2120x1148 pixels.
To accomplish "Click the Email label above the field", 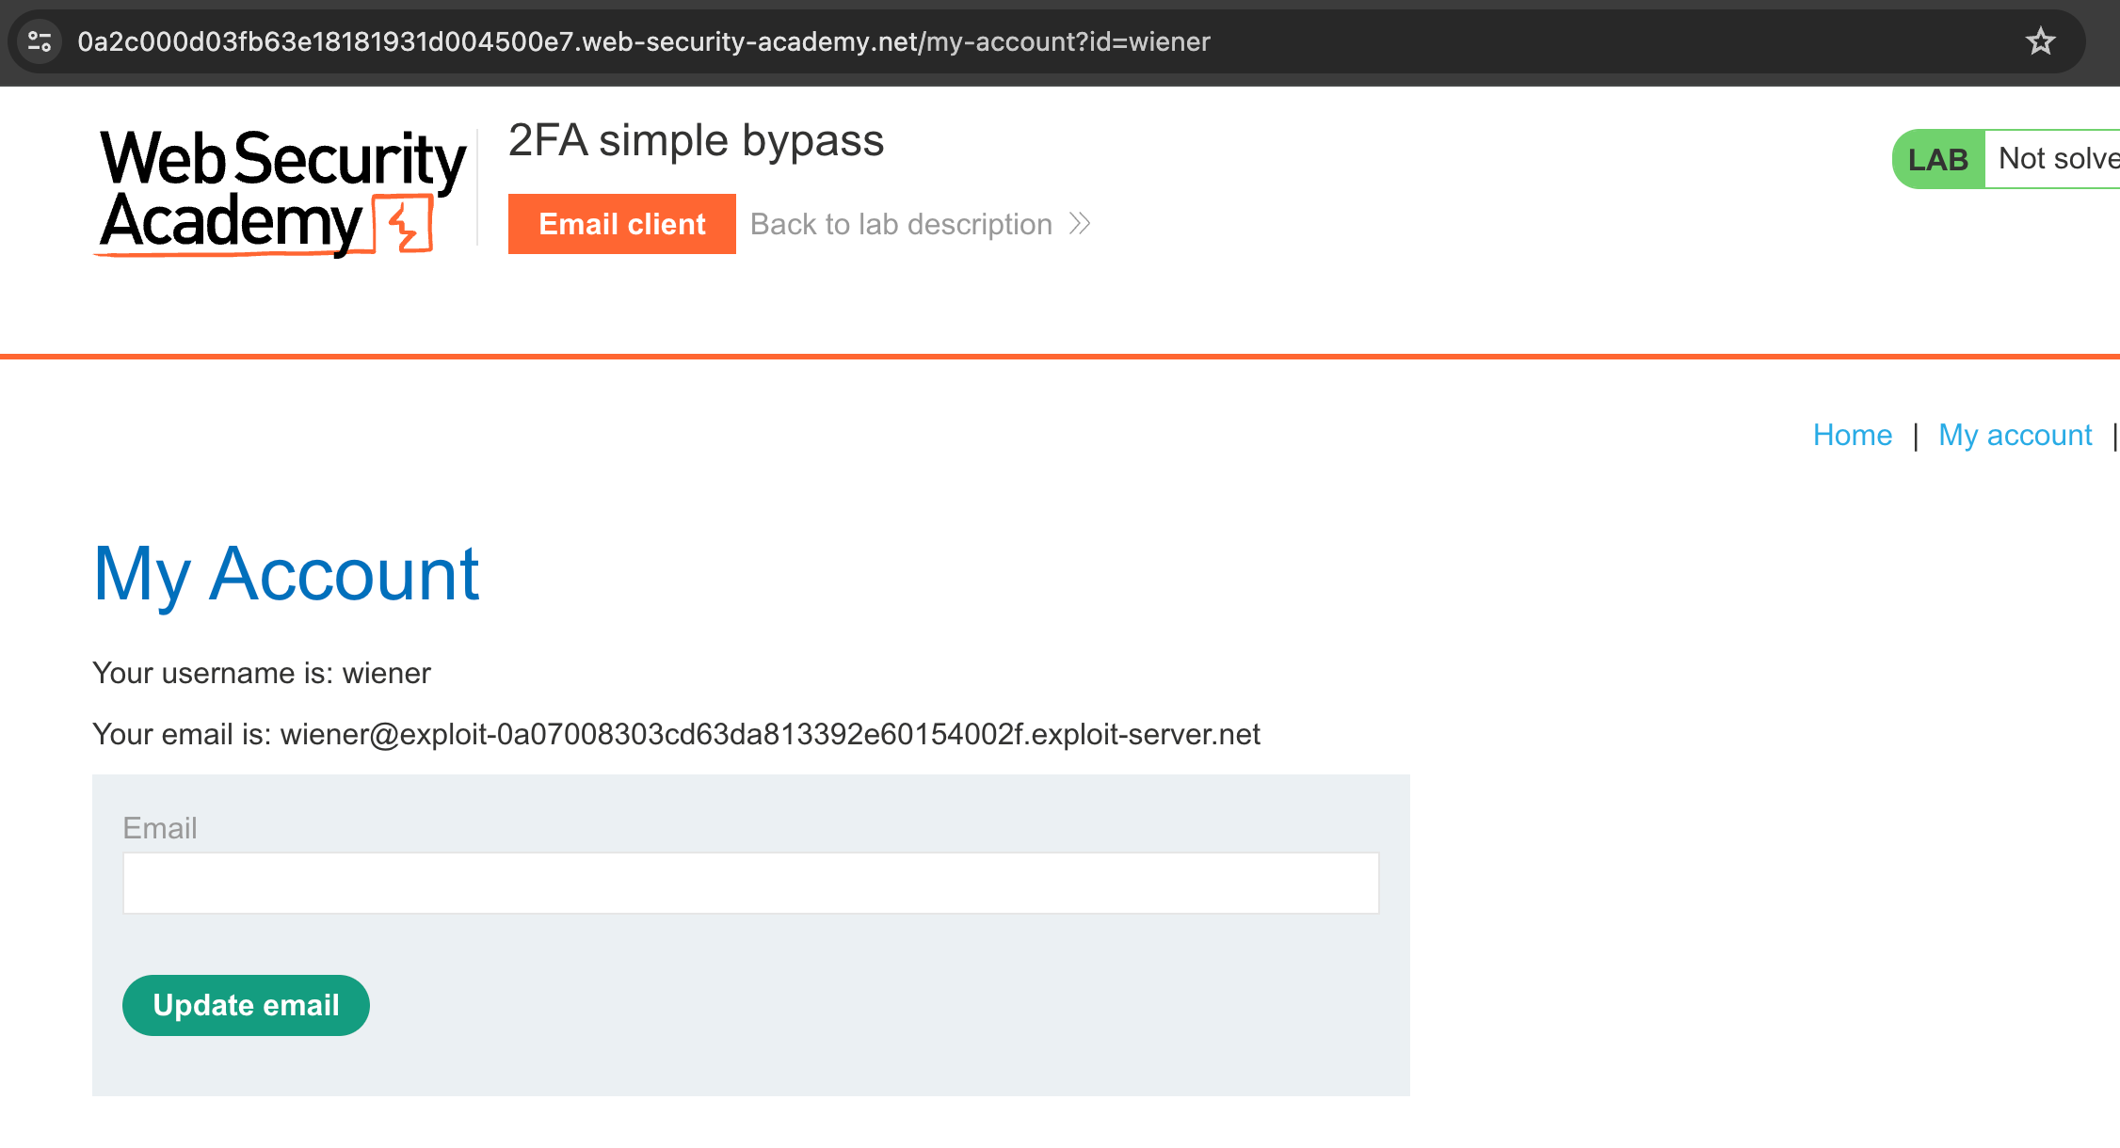I will (160, 828).
